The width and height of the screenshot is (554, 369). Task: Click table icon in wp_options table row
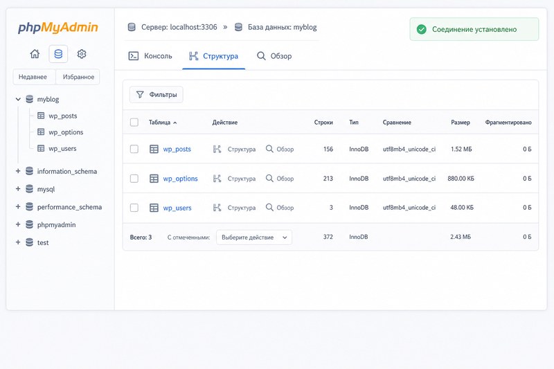154,179
